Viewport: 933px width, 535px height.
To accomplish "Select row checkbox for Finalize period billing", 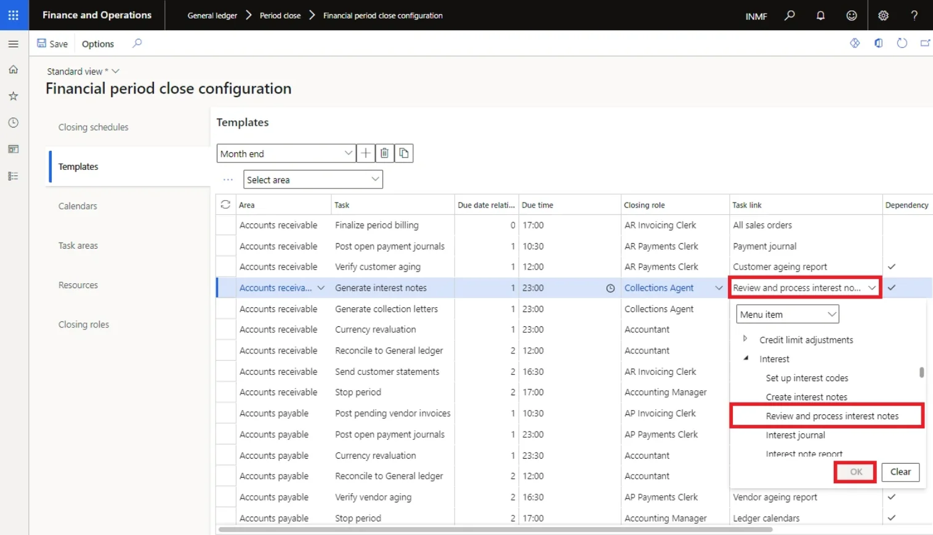I will click(x=225, y=225).
